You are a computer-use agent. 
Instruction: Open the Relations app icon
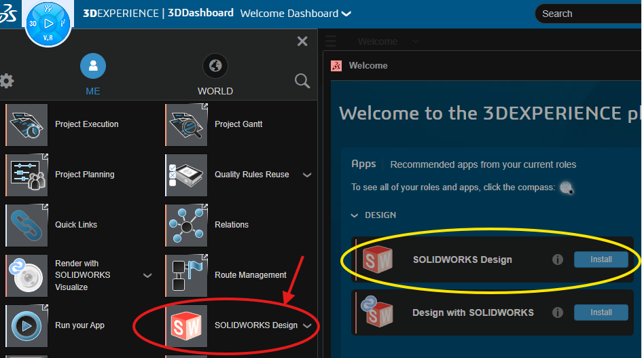coord(187,226)
